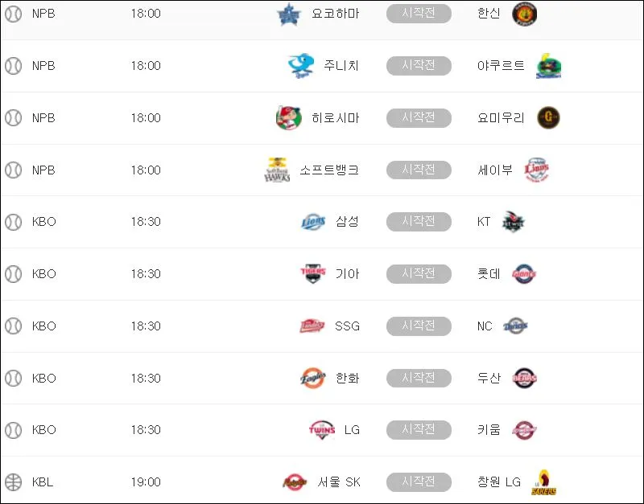The width and height of the screenshot is (644, 504).
Task: Click the basketball icon in KBL row
Action: coord(13,481)
